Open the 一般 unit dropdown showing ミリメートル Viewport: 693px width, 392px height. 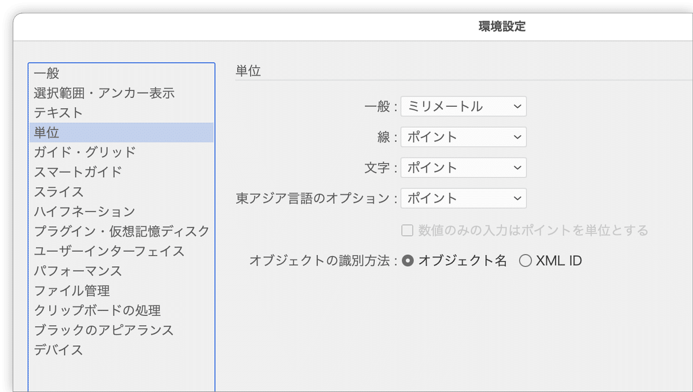pyautogui.click(x=463, y=106)
